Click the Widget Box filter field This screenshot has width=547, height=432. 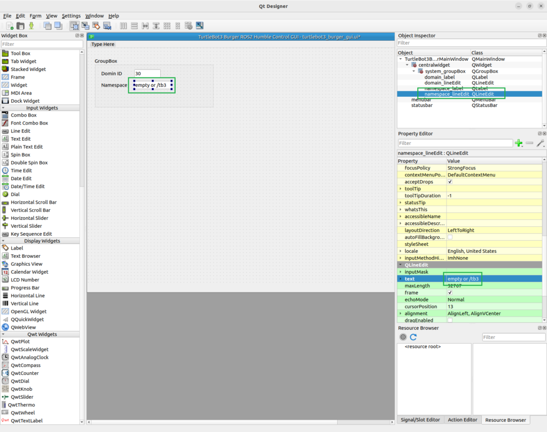(42, 44)
